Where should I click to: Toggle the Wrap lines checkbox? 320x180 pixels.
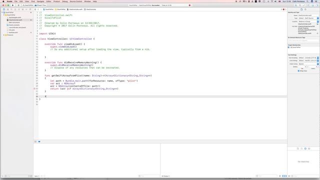point(298,71)
